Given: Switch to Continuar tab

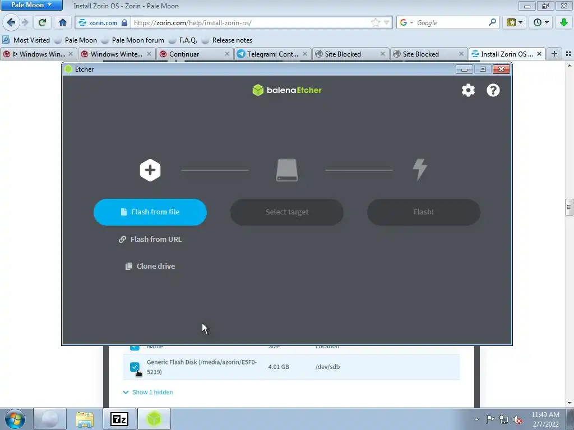Looking at the screenshot, I should point(194,54).
